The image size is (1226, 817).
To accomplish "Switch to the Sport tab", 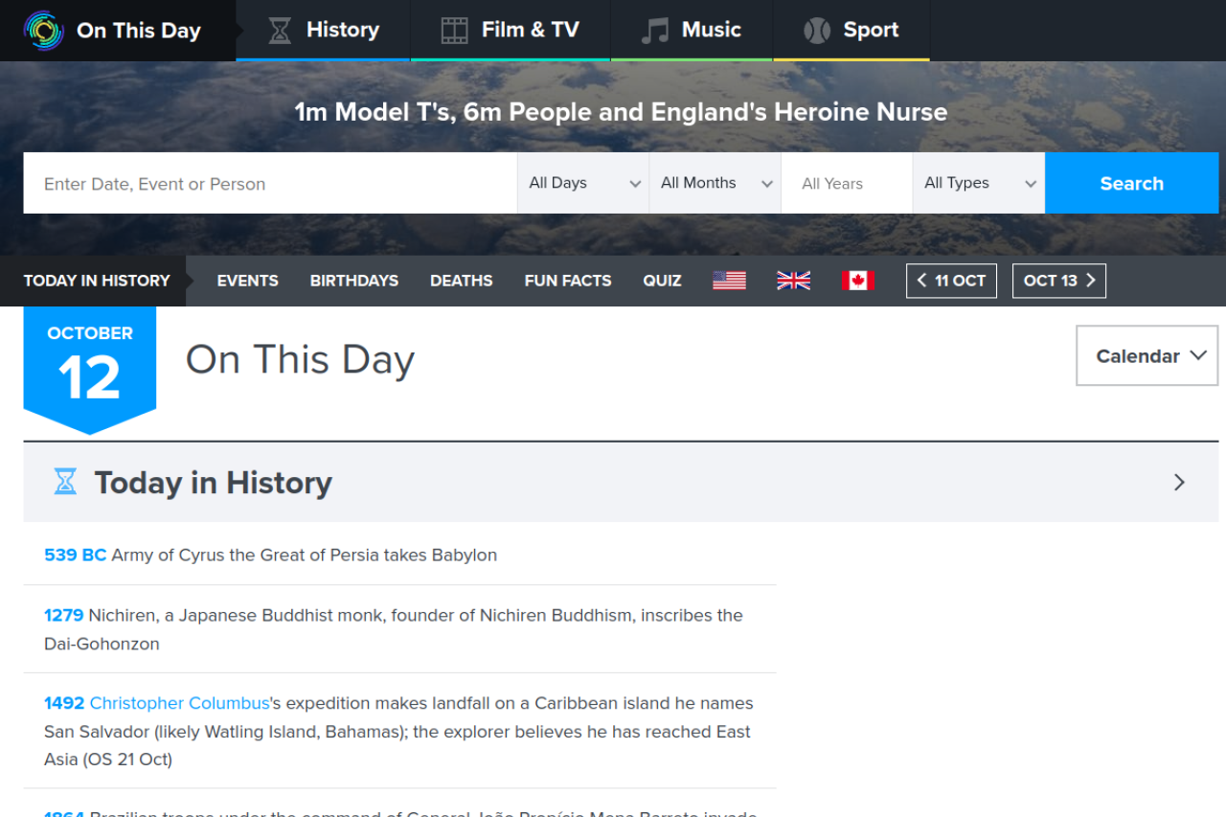I will coord(851,31).
